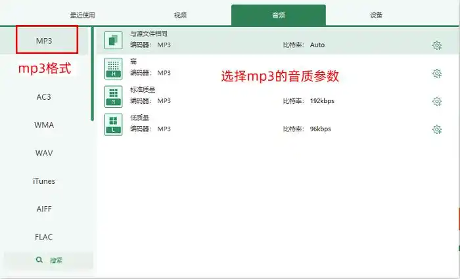
Task: Click the format list vertical scrollbar
Action: (92, 74)
